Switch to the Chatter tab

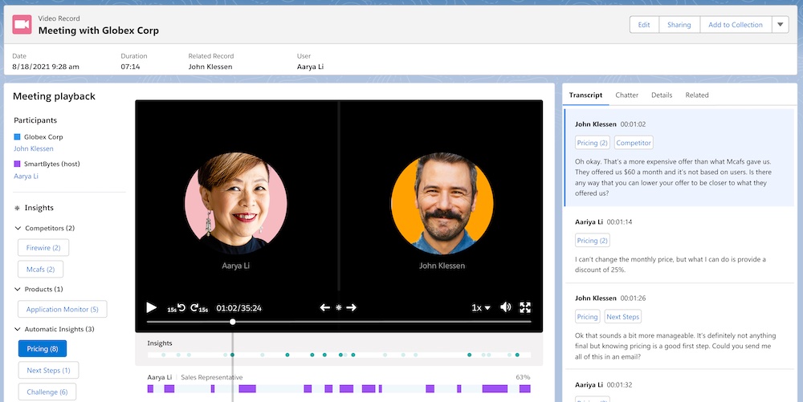pos(626,95)
